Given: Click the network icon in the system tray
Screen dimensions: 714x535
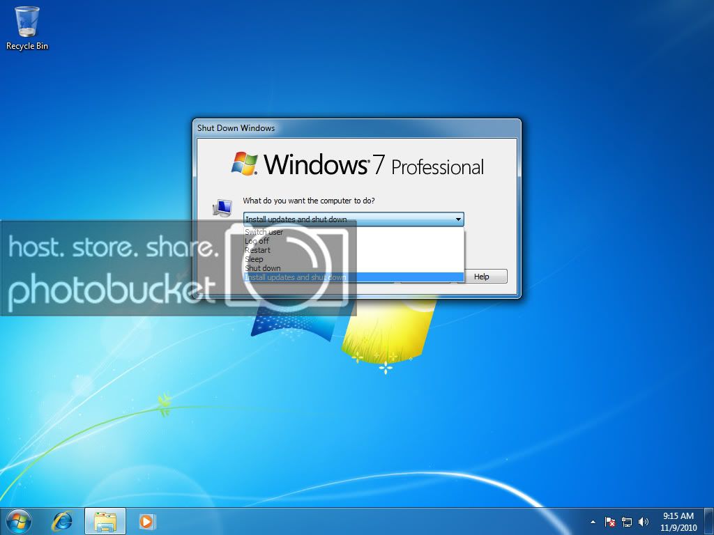Looking at the screenshot, I should pos(627,521).
